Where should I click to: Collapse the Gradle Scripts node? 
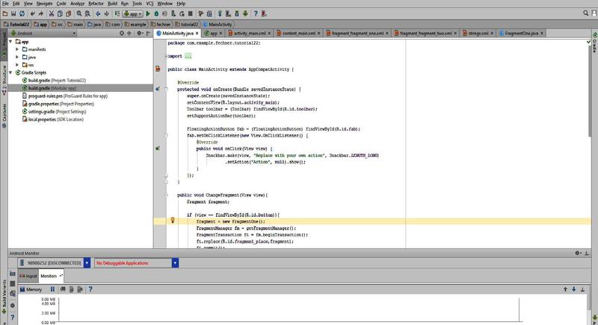[x=10, y=72]
